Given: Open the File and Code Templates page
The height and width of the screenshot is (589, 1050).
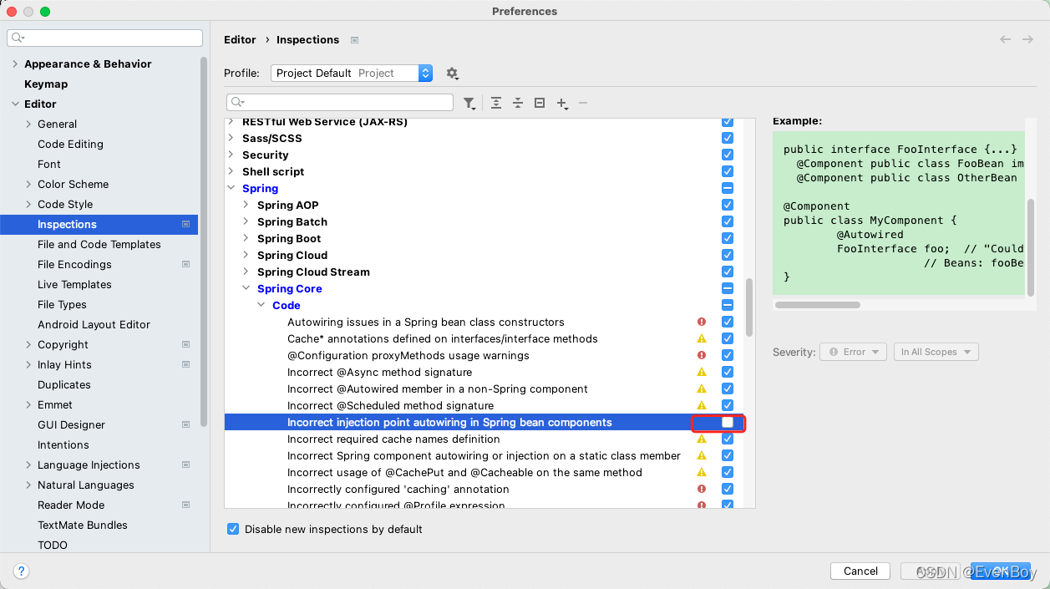Looking at the screenshot, I should pos(99,245).
